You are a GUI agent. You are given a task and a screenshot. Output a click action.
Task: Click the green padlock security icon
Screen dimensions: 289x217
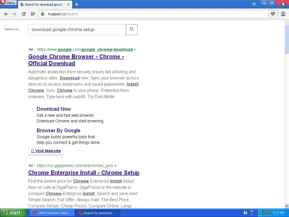[43, 14]
